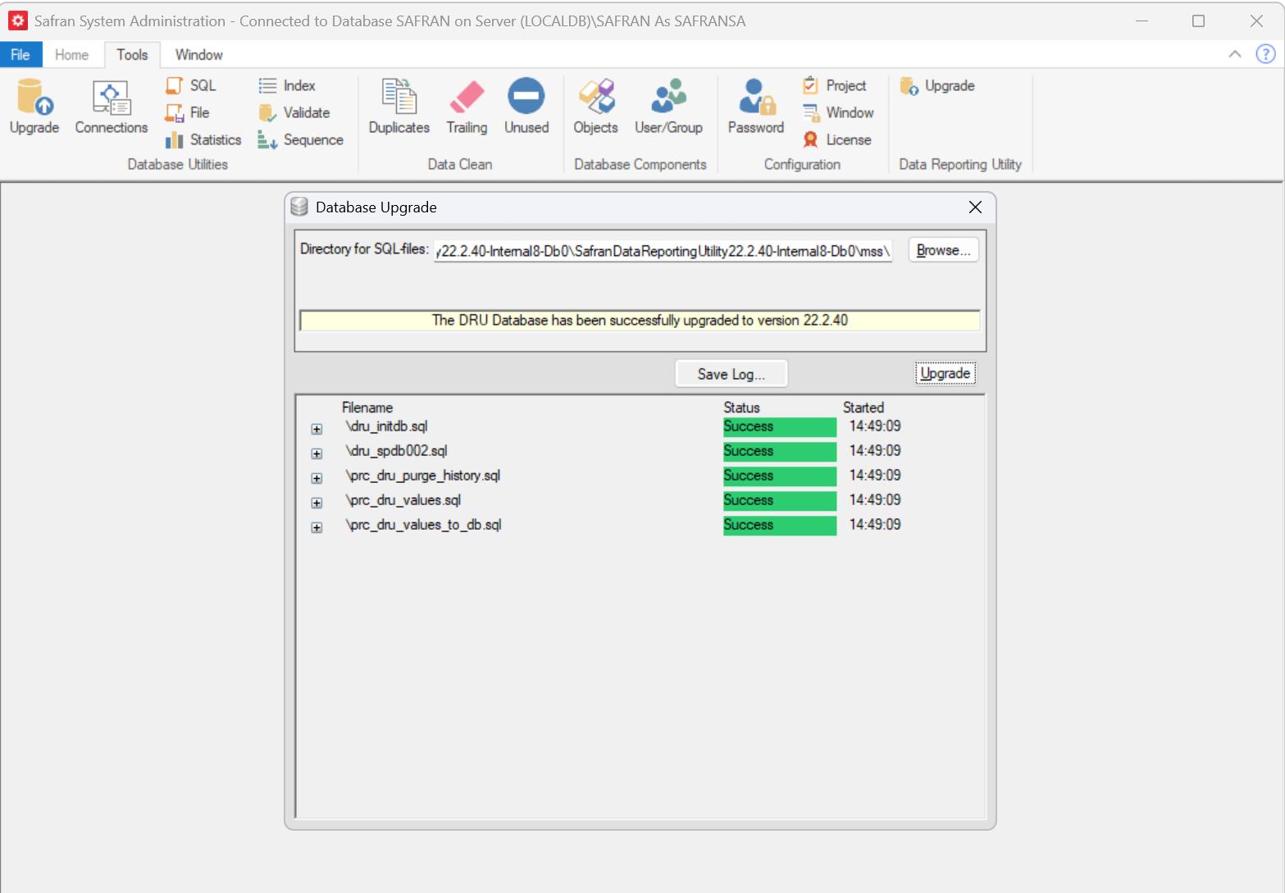Open the File utility in Database Utilities

tap(188, 112)
